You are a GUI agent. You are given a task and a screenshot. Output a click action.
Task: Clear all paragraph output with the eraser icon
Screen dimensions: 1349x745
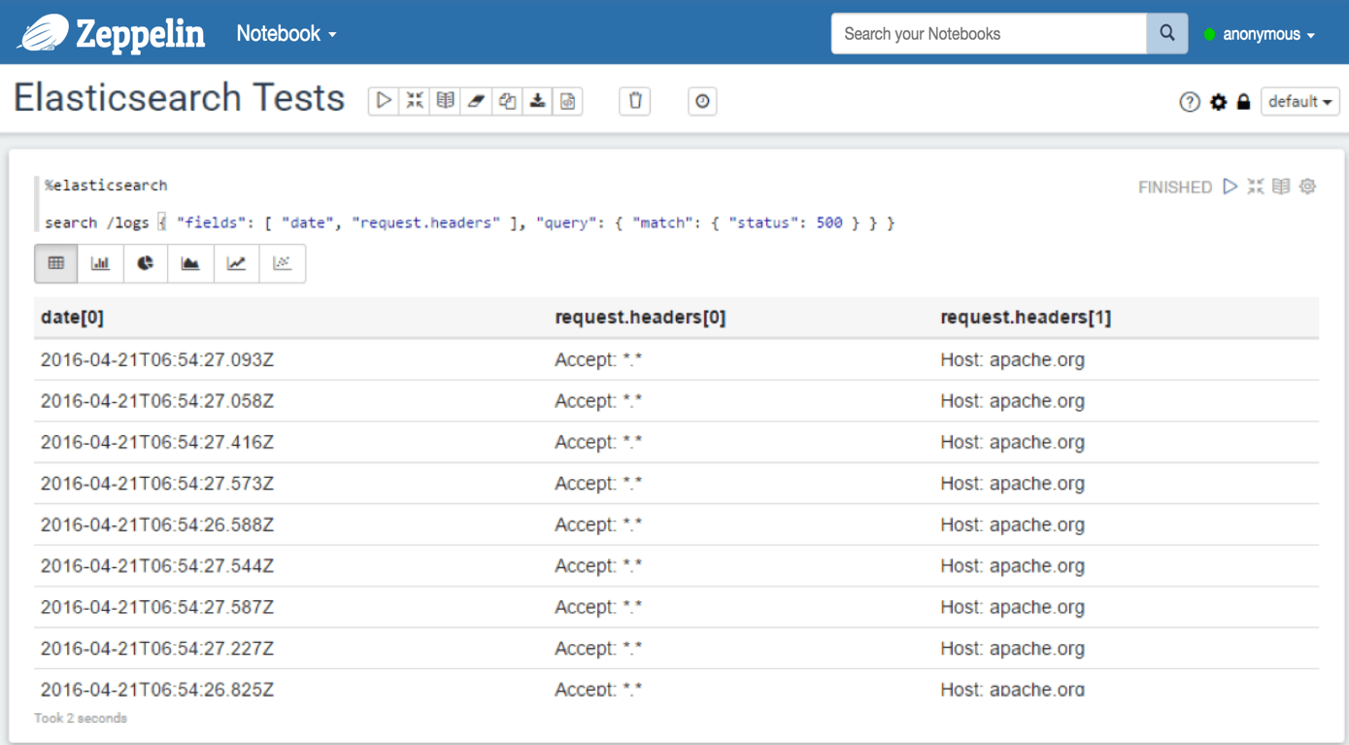tap(475, 100)
